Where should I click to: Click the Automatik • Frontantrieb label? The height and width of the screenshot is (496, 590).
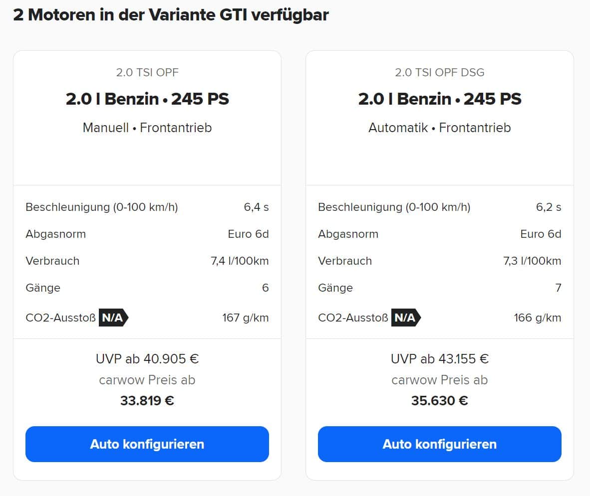coord(439,128)
